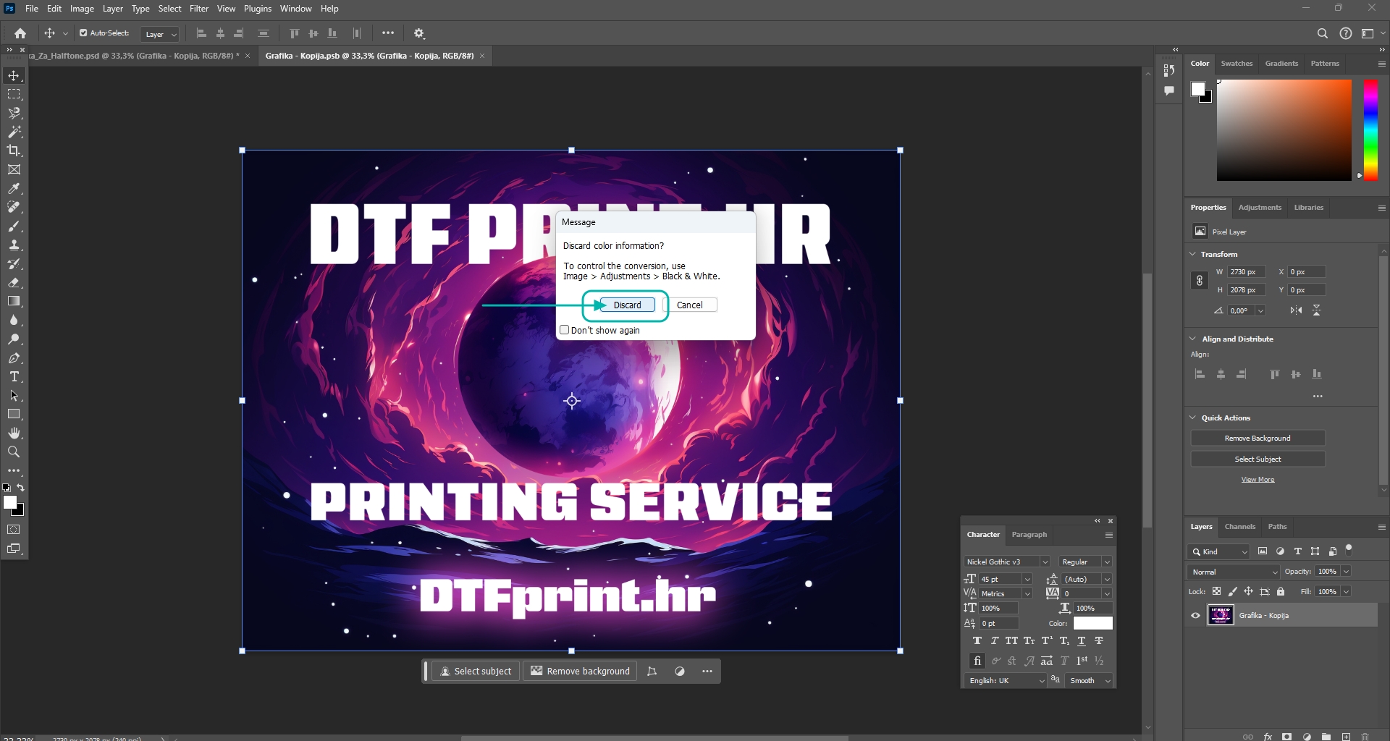This screenshot has height=741, width=1390.
Task: Click Remove Background in Quick Actions
Action: (x=1258, y=439)
